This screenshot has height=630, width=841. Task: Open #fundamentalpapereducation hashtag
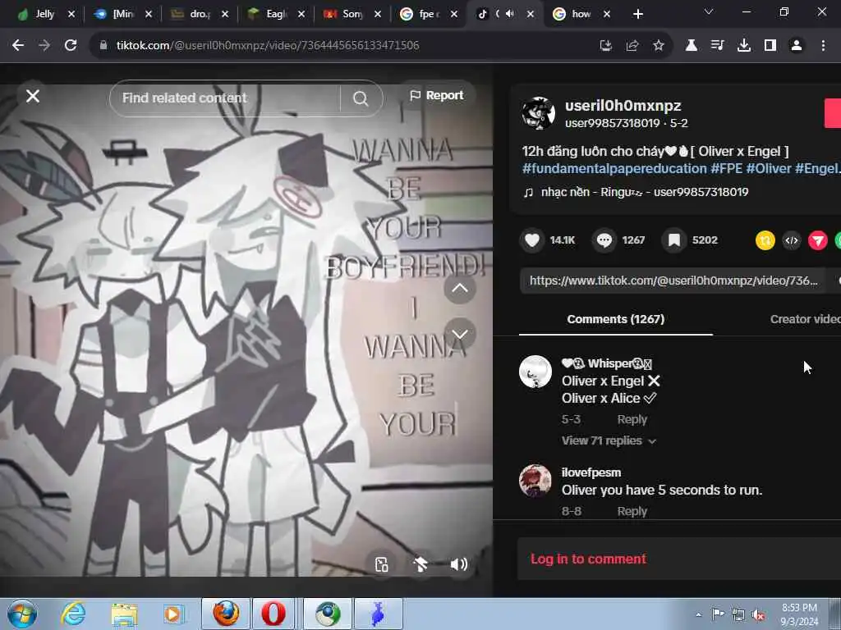click(614, 169)
